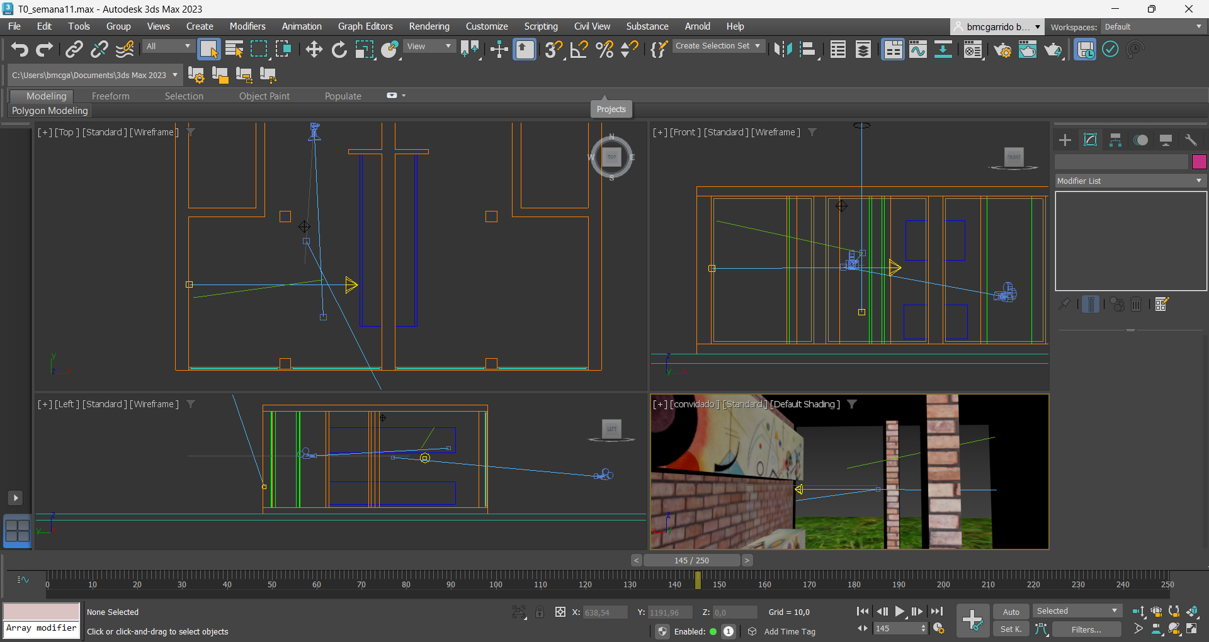Click the Filters... button
Image resolution: width=1209 pixels, height=642 pixels.
tap(1086, 629)
